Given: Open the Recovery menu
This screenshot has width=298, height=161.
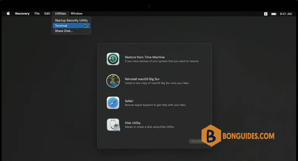Looking at the screenshot, I should coord(22,14).
